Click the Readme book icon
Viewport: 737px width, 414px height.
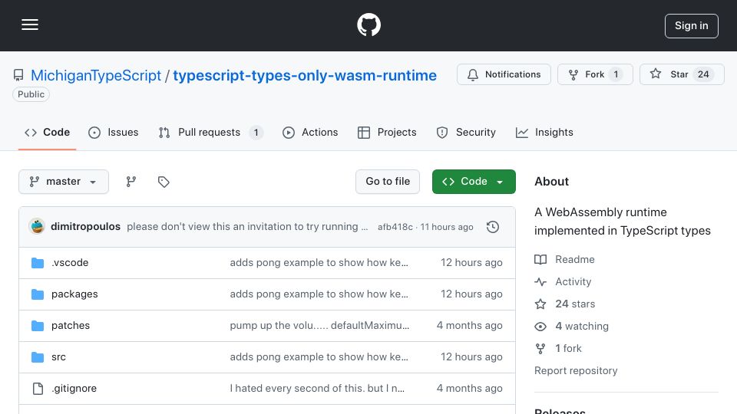click(x=540, y=260)
